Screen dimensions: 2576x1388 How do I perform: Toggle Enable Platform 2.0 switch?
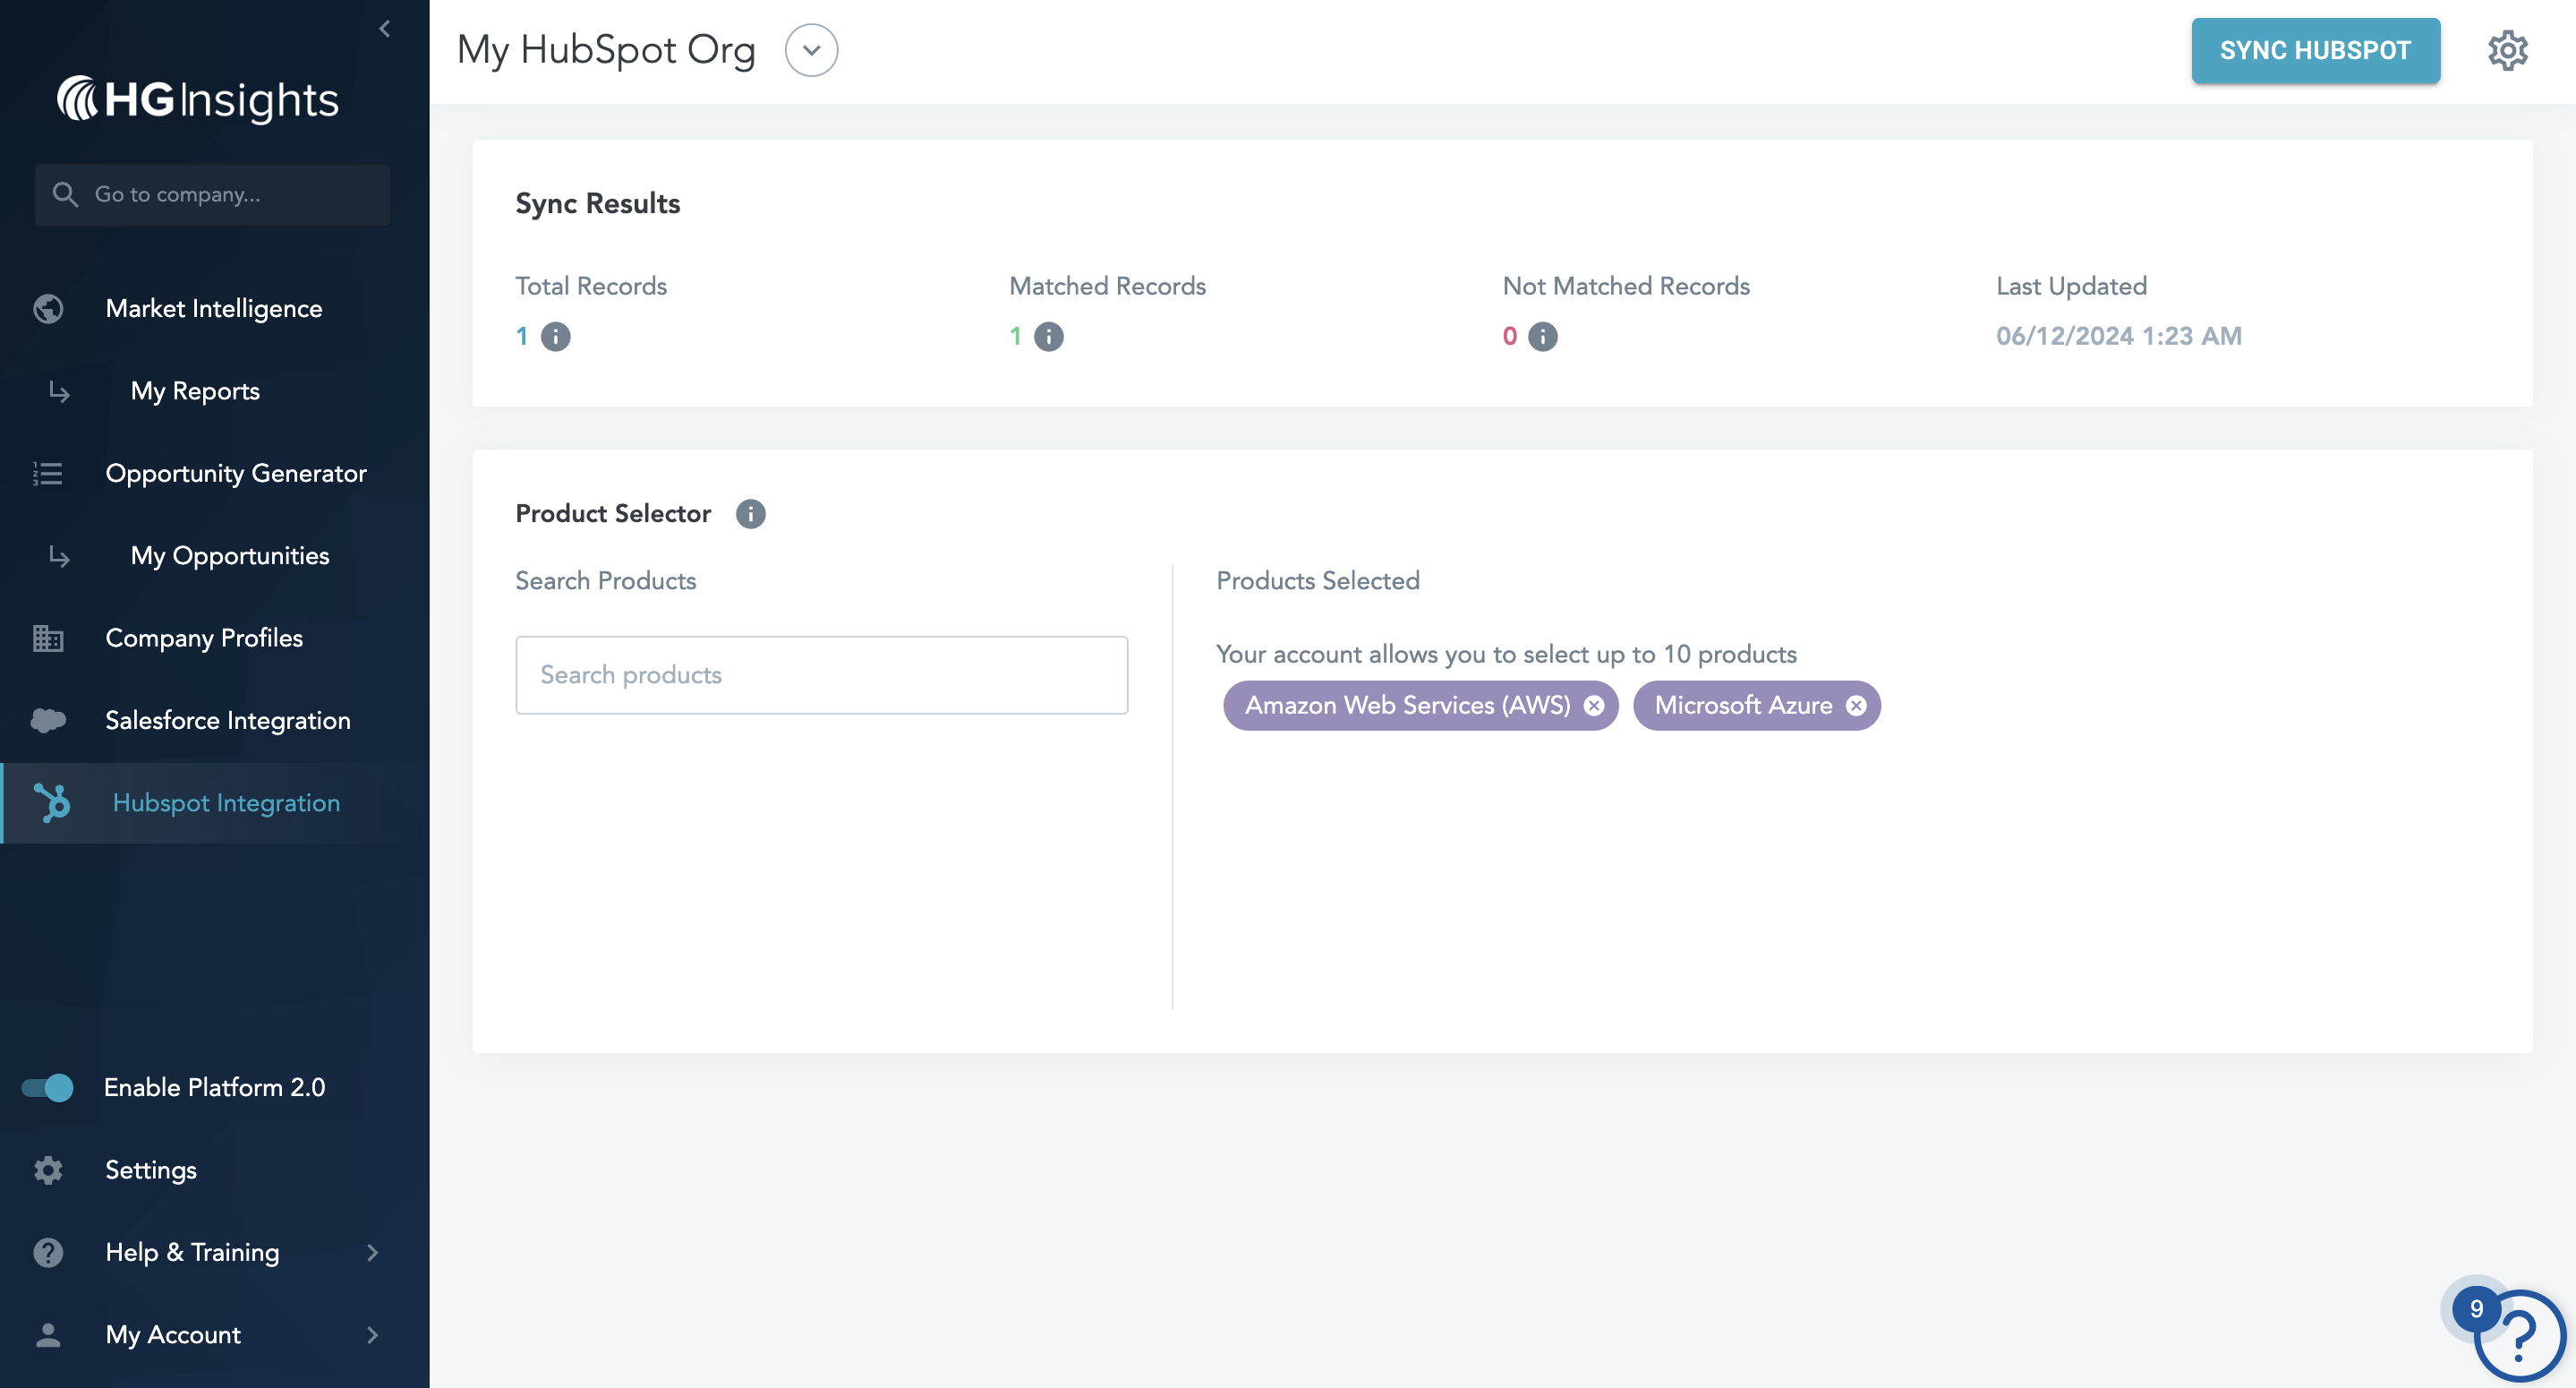coord(48,1087)
